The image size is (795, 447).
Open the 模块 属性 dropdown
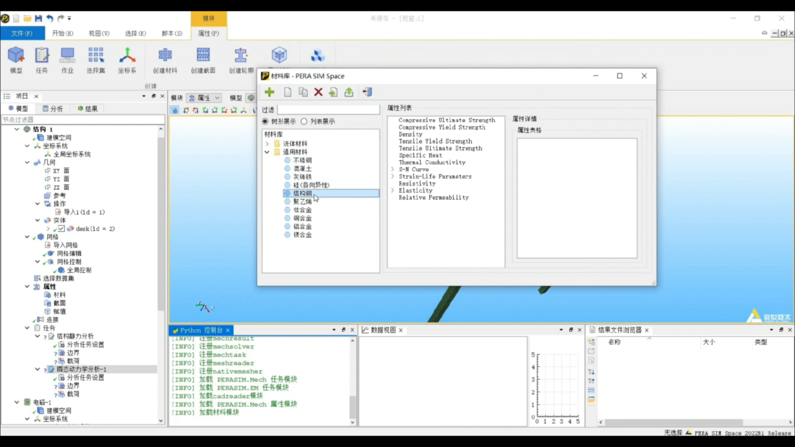(204, 98)
